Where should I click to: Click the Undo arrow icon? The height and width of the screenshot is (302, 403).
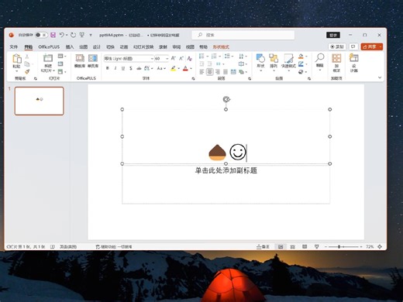pyautogui.click(x=61, y=35)
